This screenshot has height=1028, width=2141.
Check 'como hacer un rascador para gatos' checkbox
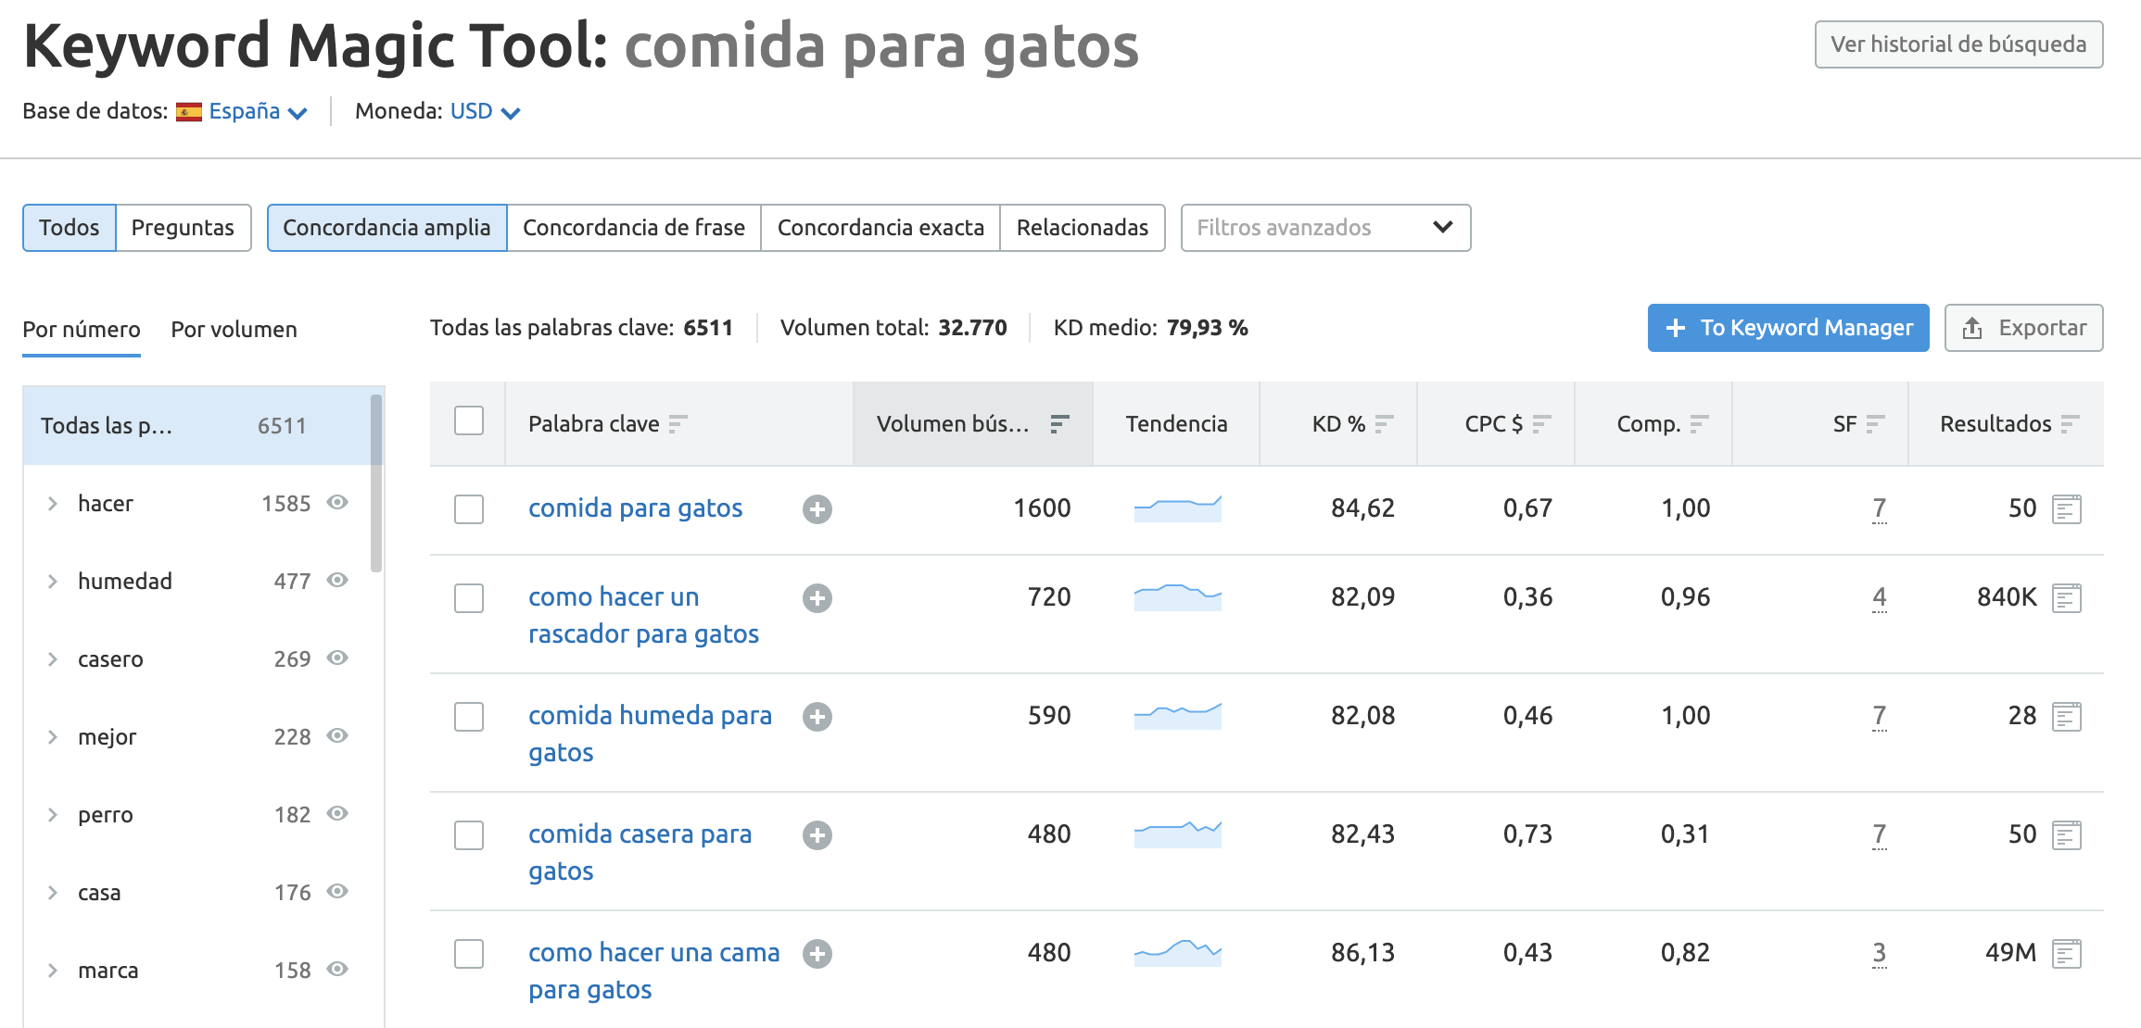[x=469, y=598]
